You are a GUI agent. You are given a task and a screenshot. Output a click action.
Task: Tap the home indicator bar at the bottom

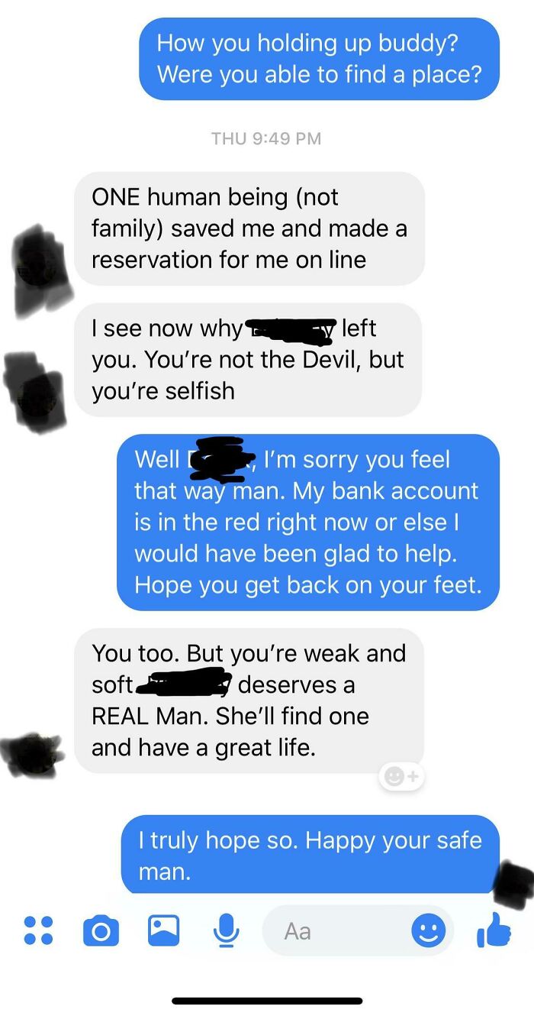tap(267, 1001)
